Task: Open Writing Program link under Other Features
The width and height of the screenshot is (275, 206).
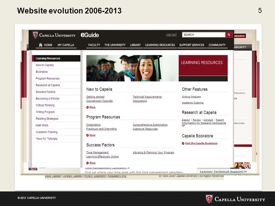Action: point(191,97)
